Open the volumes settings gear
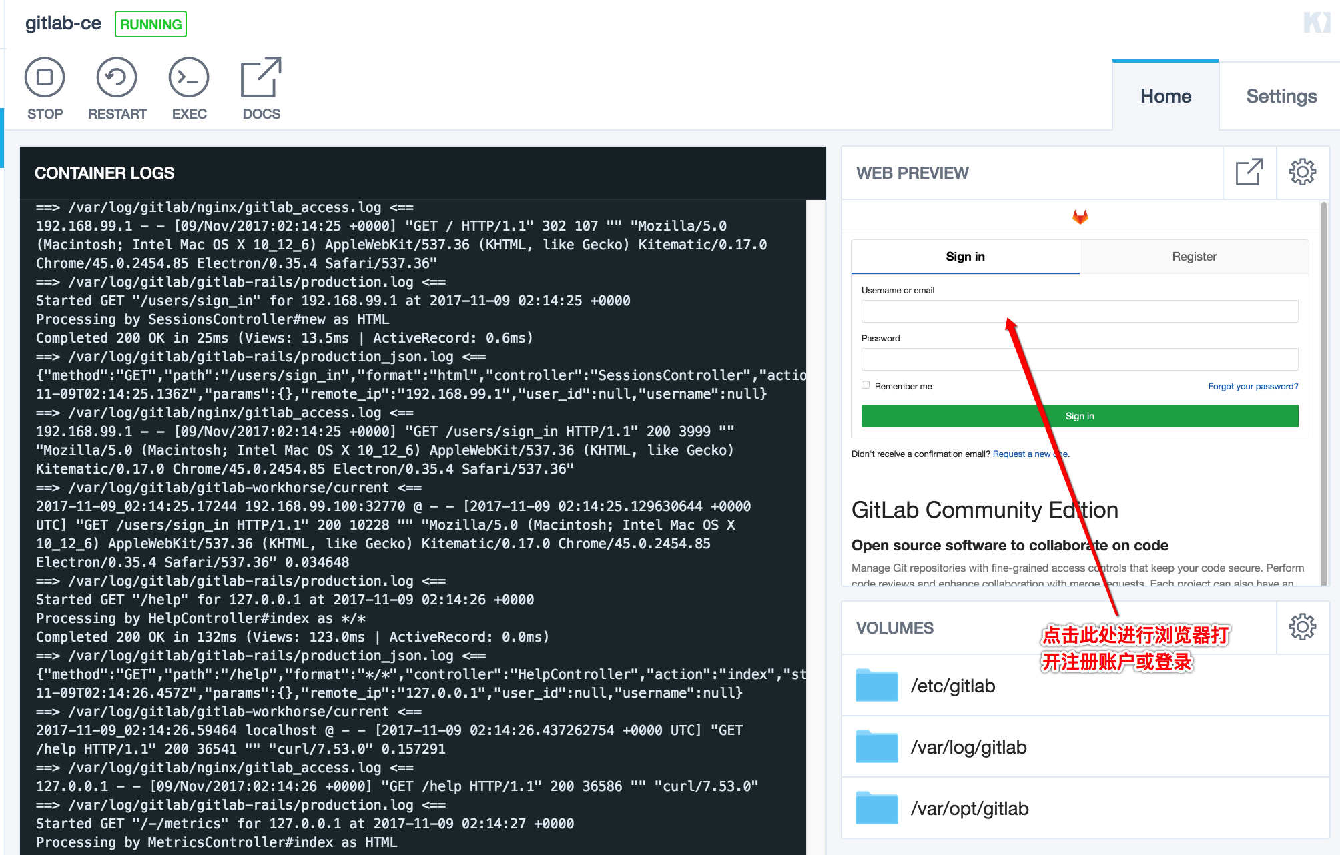This screenshot has height=855, width=1340. (1302, 627)
